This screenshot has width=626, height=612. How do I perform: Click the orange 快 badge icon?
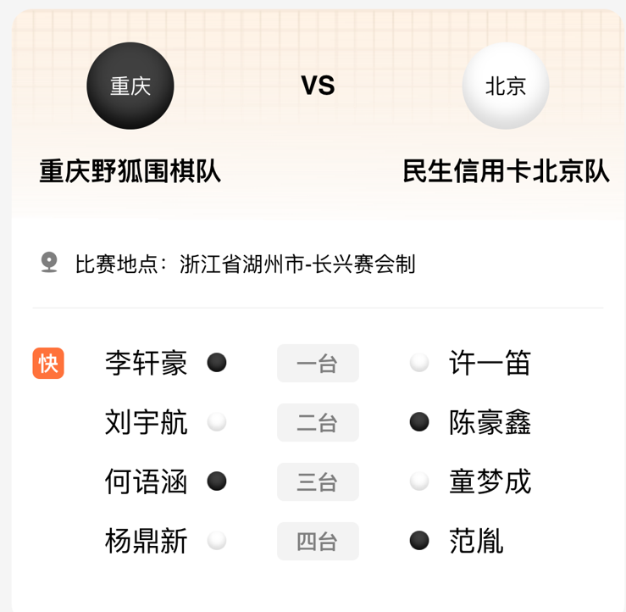click(x=48, y=363)
